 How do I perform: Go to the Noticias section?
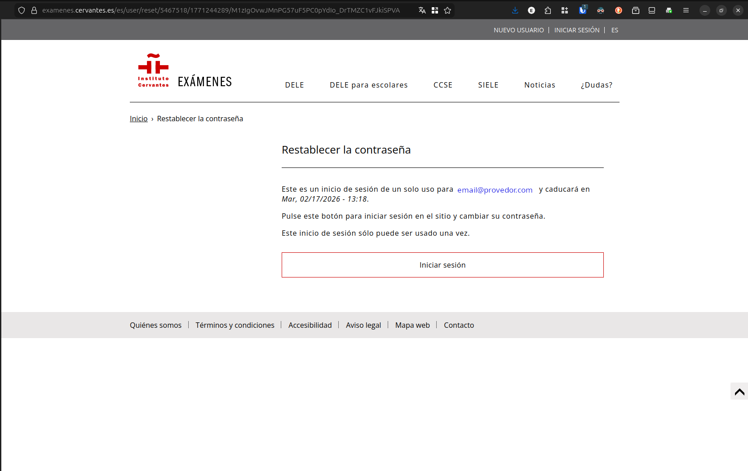point(540,85)
